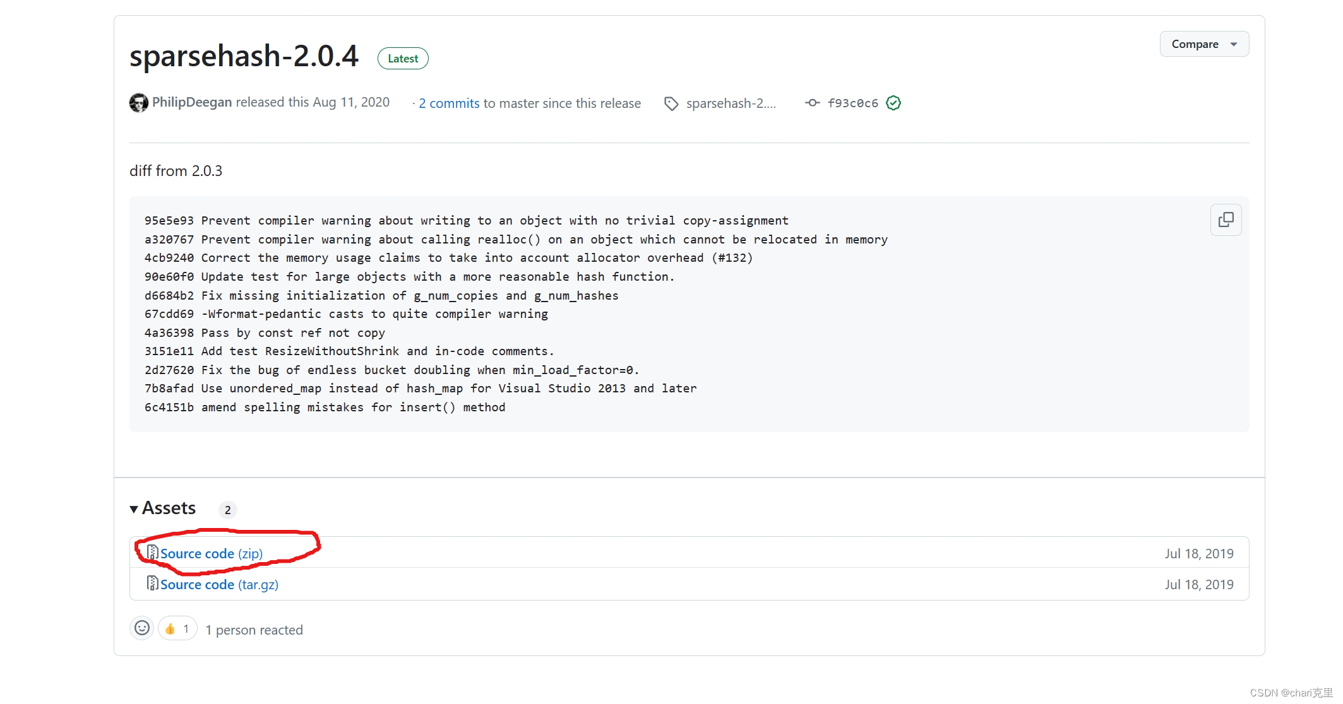The height and width of the screenshot is (704, 1343).
Task: Open the sparsehash-2 tag link
Action: (731, 103)
